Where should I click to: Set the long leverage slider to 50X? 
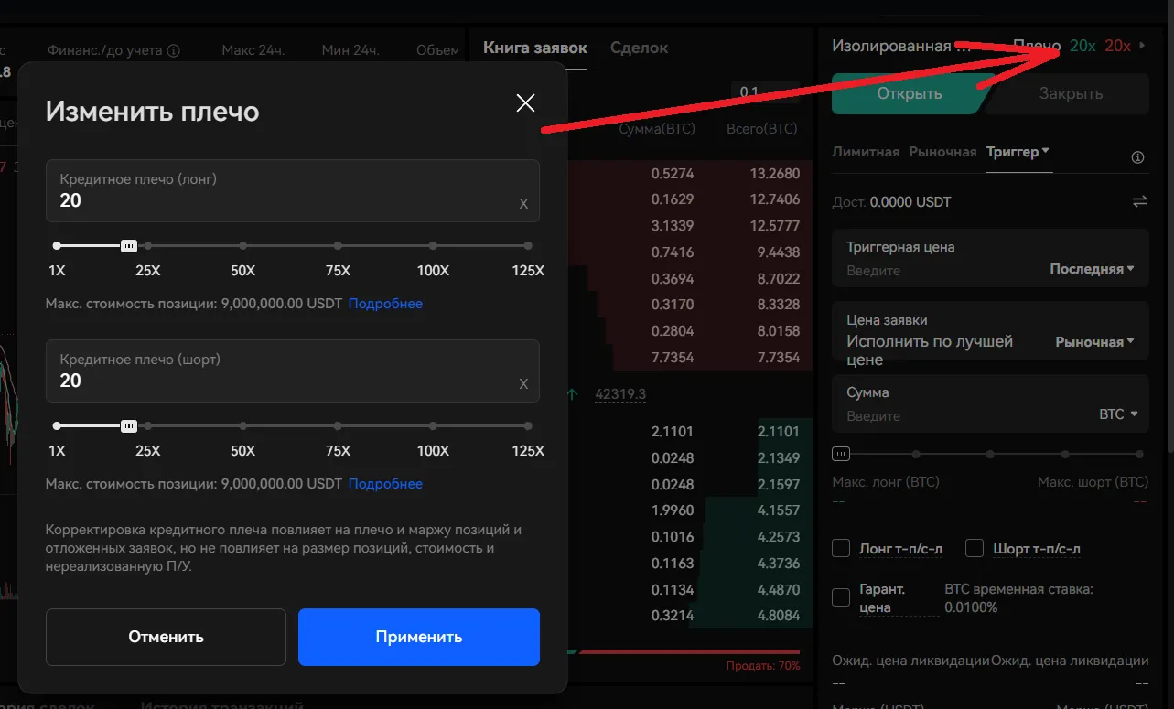(242, 245)
